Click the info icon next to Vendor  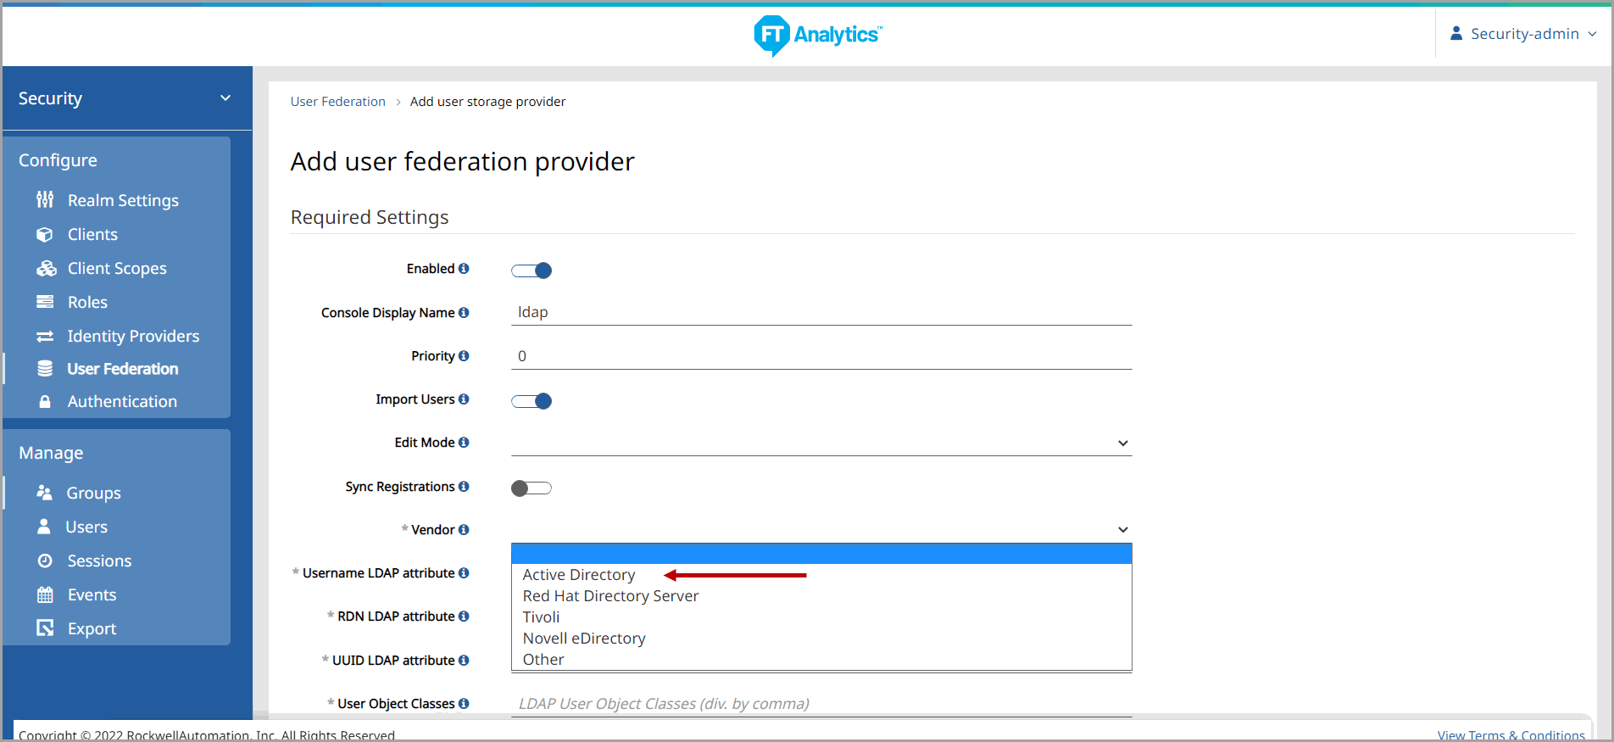tap(464, 530)
